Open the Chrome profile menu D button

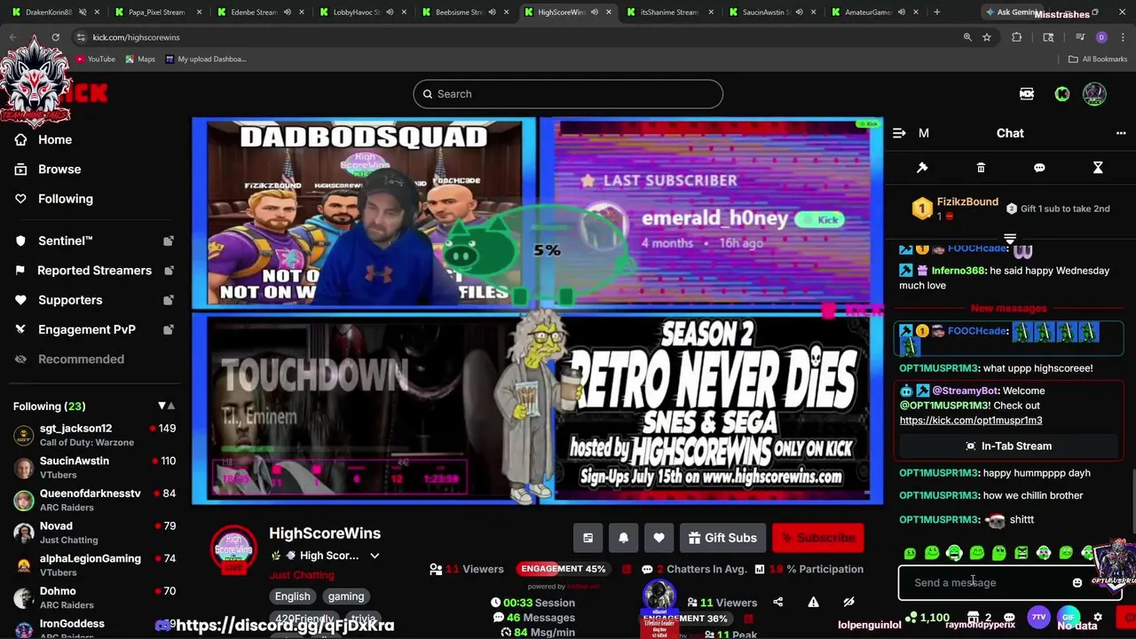[x=1101, y=37]
